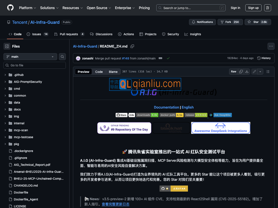Image resolution: width=278 pixels, height=208 pixels.
Task: Open the main branch dropdown
Action: pos(30,57)
